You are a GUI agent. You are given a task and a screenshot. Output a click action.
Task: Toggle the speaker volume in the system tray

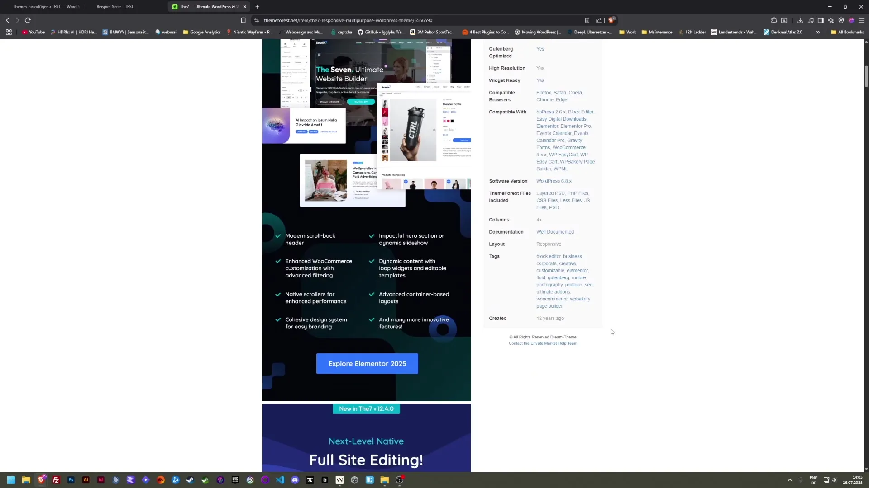835,480
